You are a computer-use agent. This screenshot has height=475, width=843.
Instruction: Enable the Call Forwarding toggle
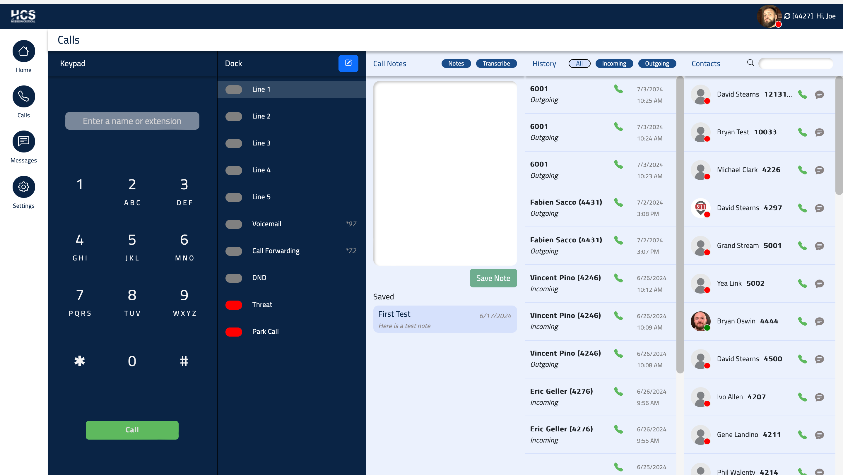pos(234,251)
